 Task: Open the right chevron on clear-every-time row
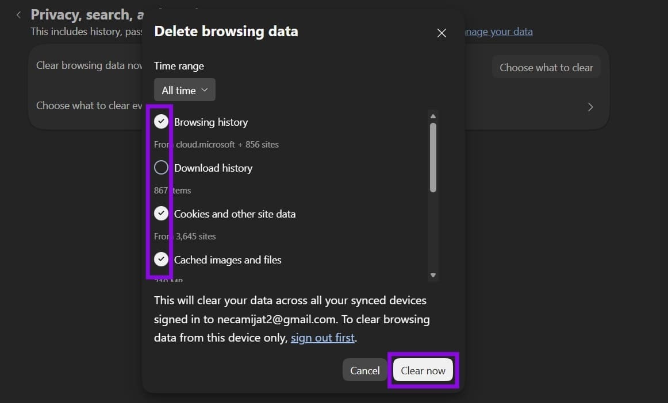(x=590, y=107)
